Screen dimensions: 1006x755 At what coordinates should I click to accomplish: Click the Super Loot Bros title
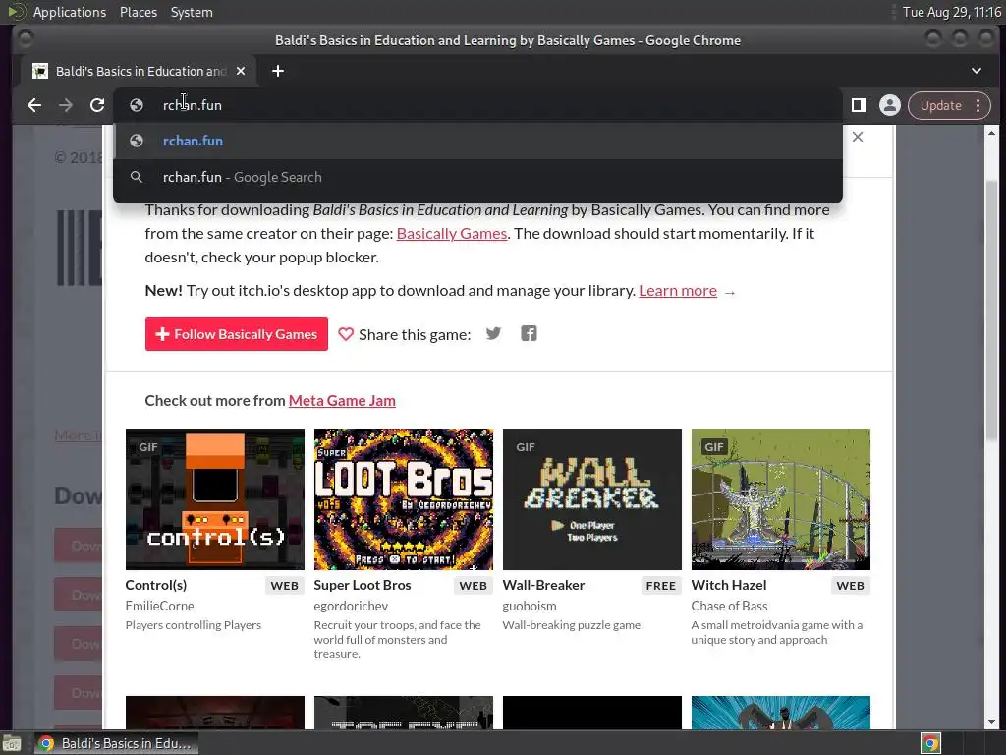click(362, 585)
